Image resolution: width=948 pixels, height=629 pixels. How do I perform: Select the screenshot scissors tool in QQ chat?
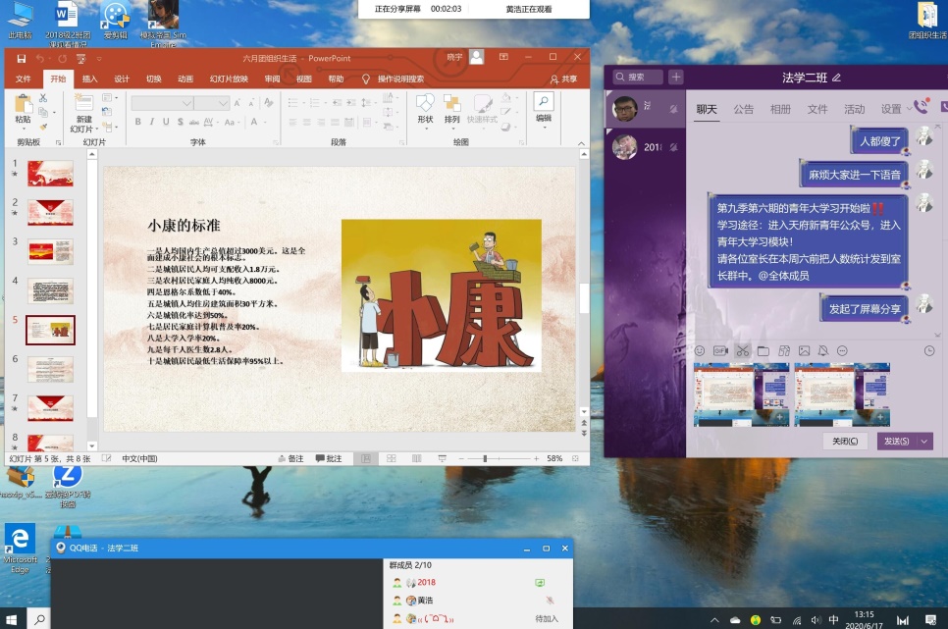tap(743, 350)
